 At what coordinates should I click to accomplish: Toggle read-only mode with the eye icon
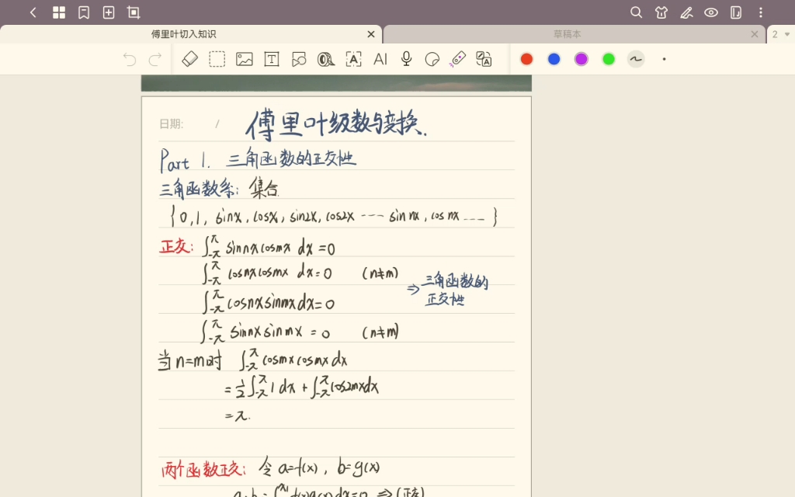710,12
